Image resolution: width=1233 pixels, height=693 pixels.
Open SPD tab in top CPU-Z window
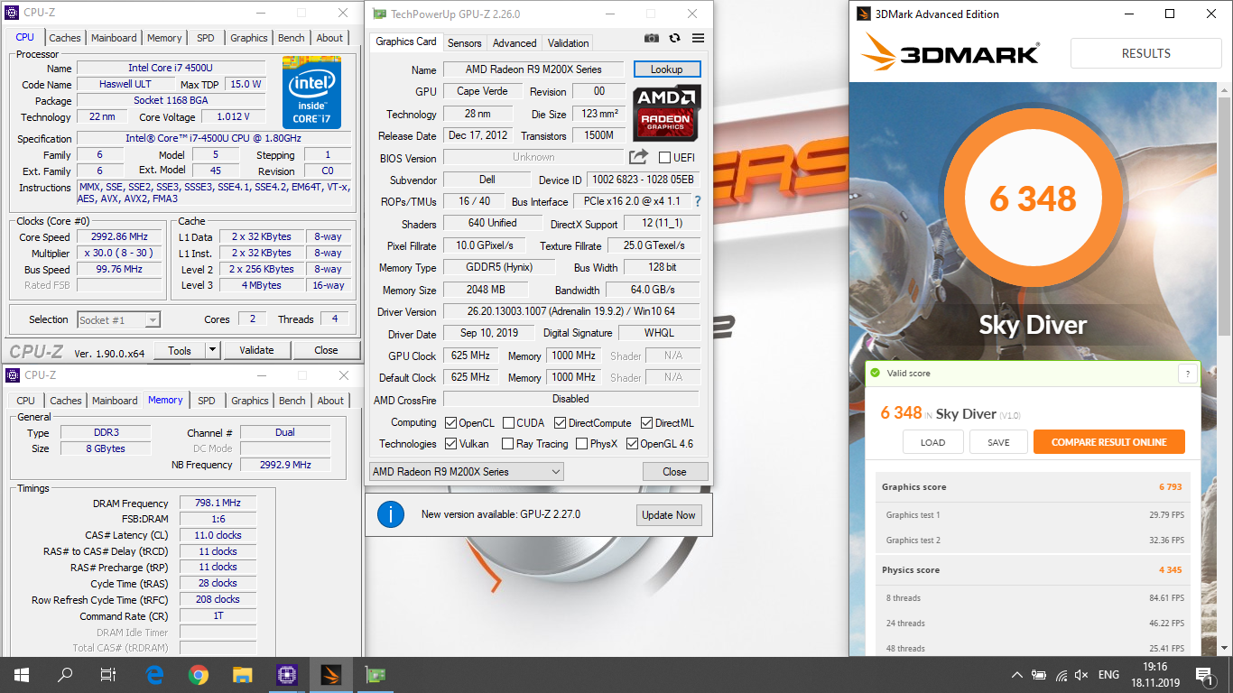click(x=206, y=38)
